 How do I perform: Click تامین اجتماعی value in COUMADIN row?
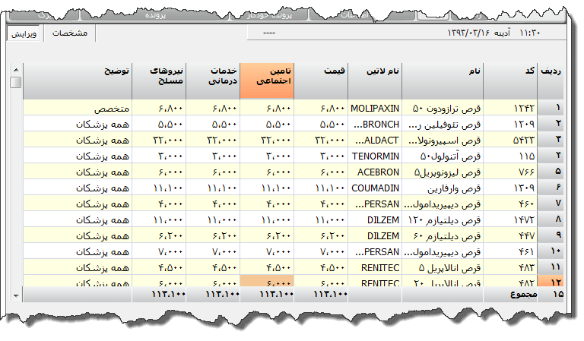[x=267, y=188]
